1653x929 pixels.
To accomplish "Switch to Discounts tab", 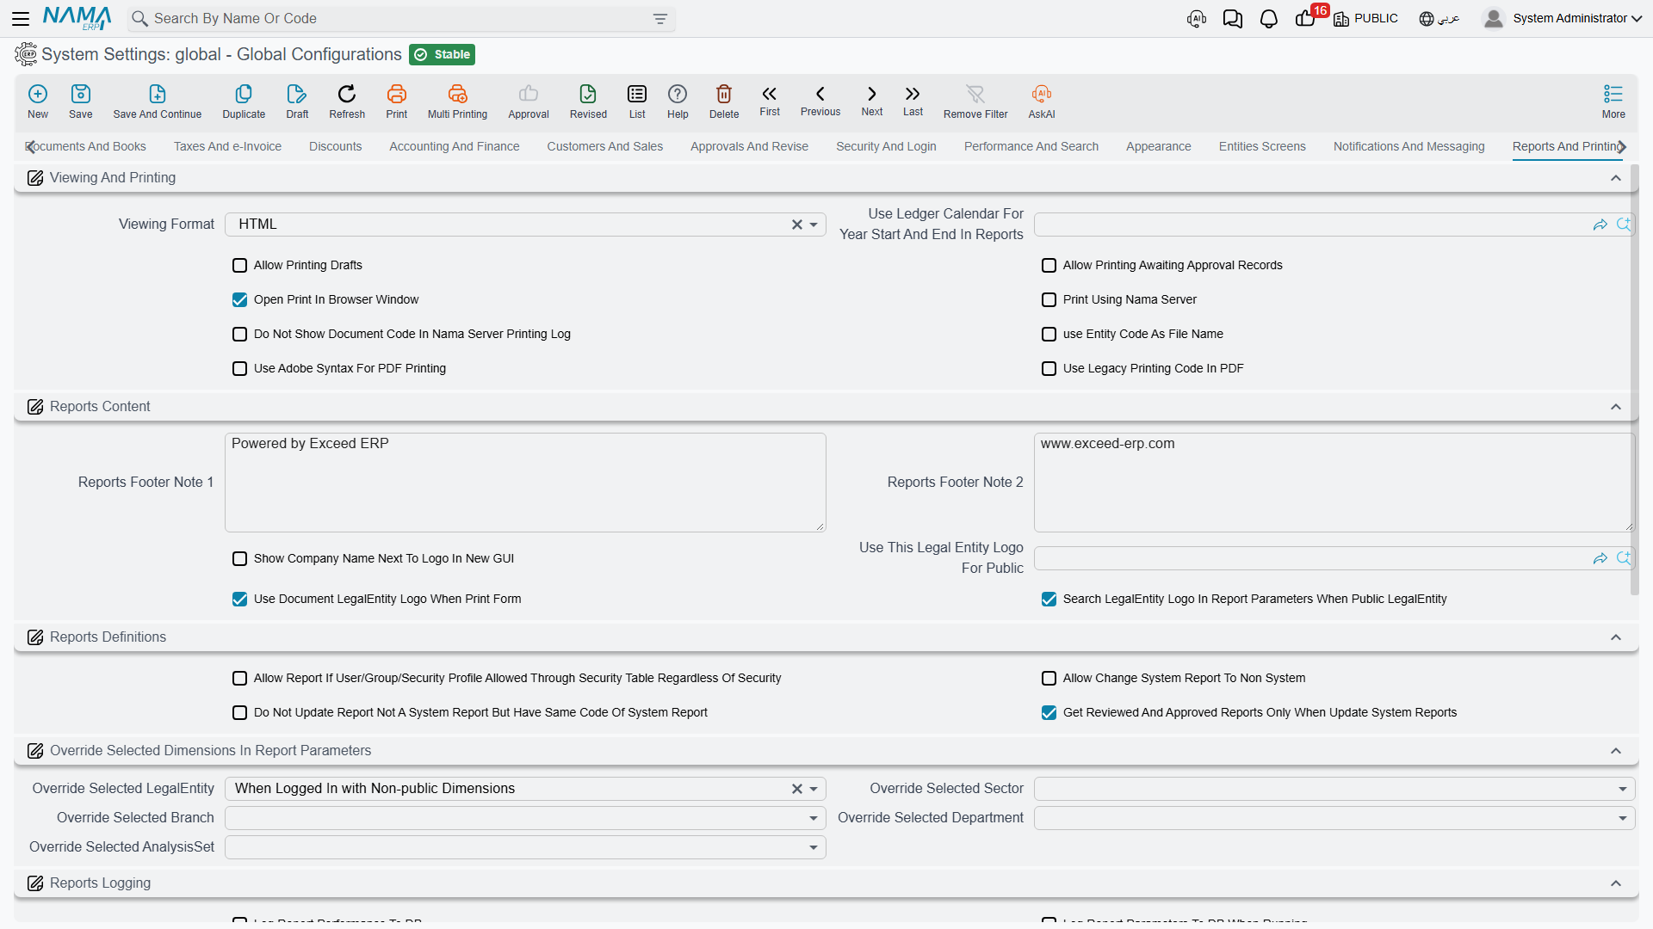I will 335,146.
